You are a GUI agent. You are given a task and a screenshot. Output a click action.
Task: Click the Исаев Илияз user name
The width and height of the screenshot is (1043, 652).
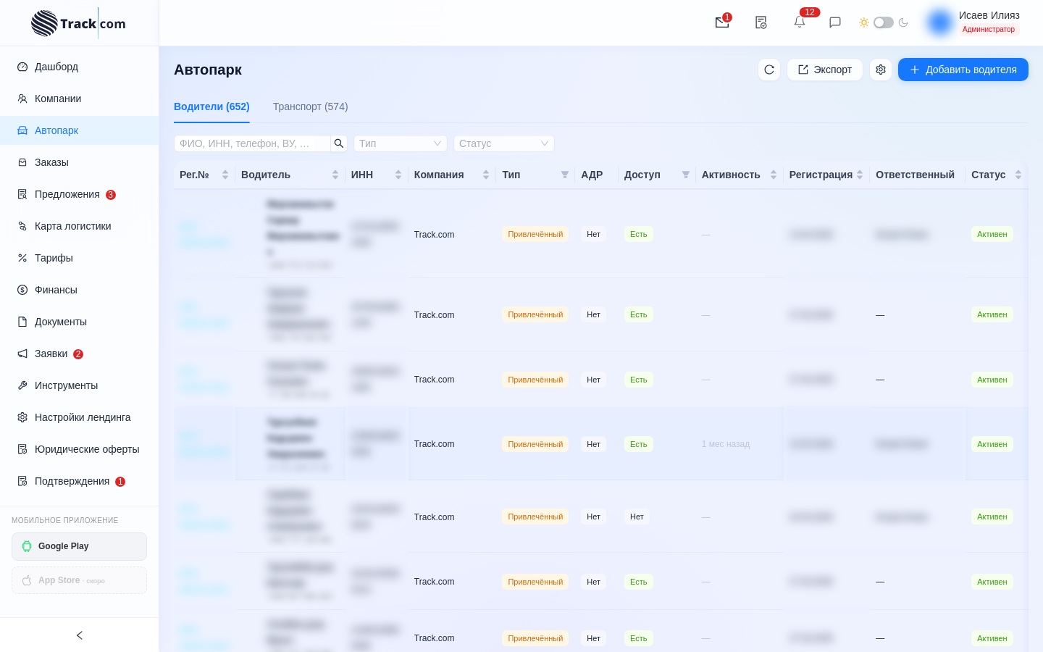tap(989, 15)
